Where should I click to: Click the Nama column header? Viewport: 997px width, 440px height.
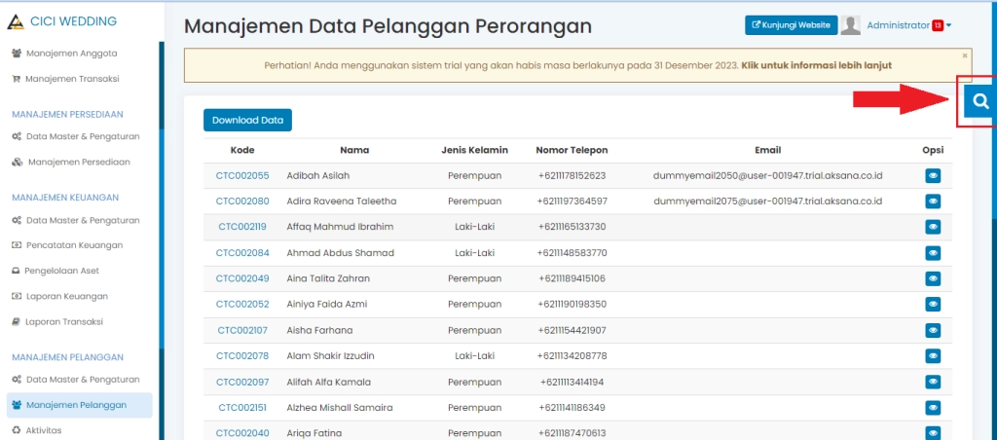point(354,150)
